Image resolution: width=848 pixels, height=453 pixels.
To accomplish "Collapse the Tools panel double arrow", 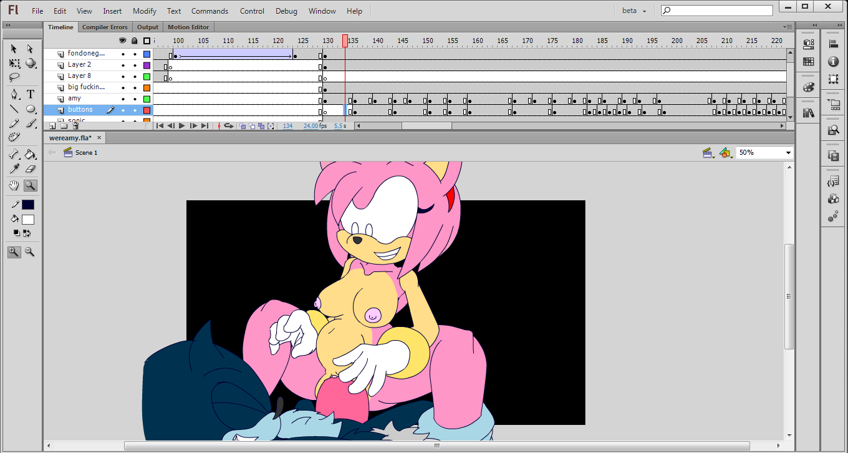I will [9, 24].
